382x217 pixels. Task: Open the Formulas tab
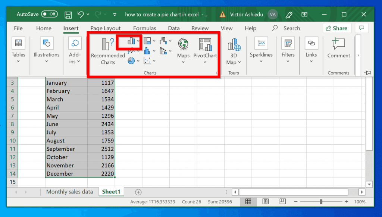pyautogui.click(x=145, y=28)
